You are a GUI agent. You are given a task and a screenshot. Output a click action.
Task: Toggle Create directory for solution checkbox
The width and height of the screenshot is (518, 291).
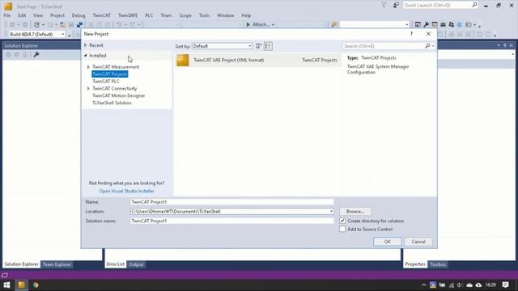(x=342, y=221)
